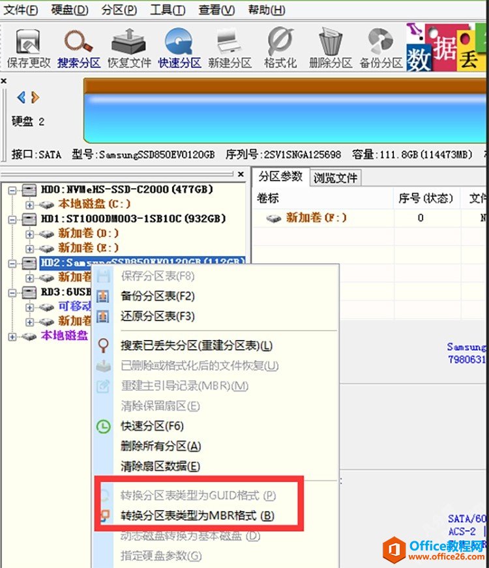This screenshot has width=489, height=568.
Task: Expand the 新加卷 (D:) node
Action: [x=30, y=234]
